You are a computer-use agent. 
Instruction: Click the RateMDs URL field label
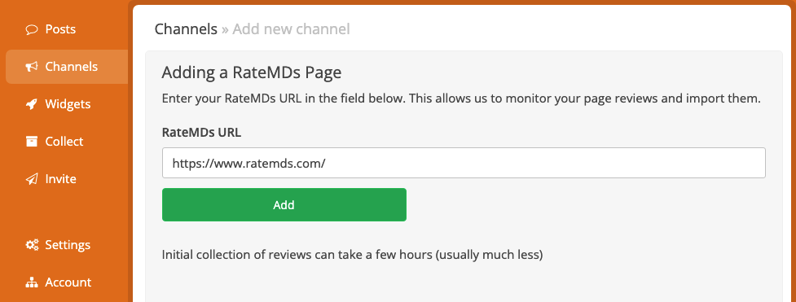201,133
